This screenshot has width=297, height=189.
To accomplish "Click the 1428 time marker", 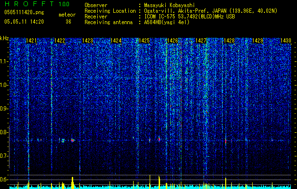I will 229,41.
